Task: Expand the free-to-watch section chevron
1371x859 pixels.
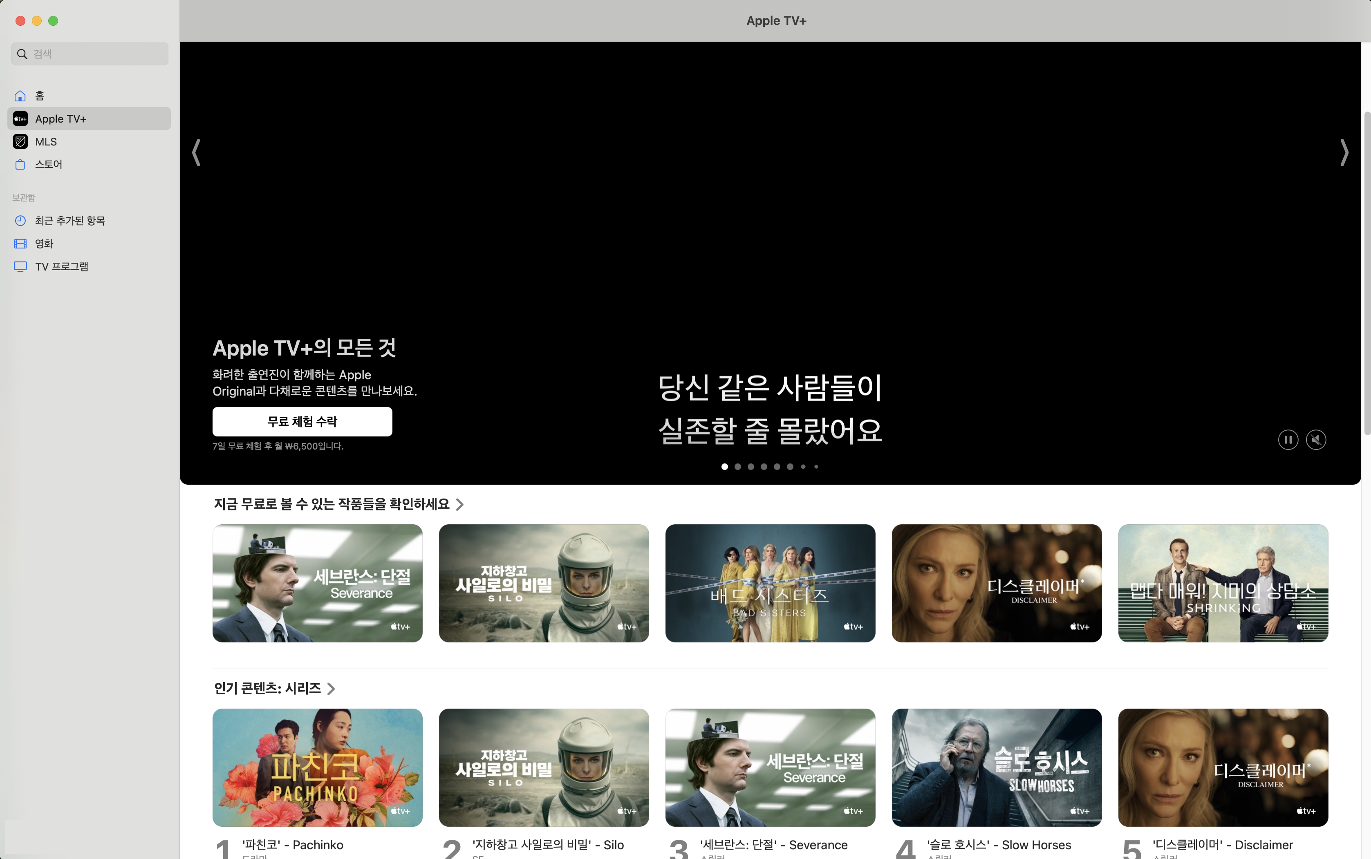Action: coord(459,505)
